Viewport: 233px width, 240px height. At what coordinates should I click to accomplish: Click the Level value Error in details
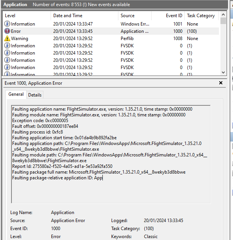pyautogui.click(x=56, y=237)
